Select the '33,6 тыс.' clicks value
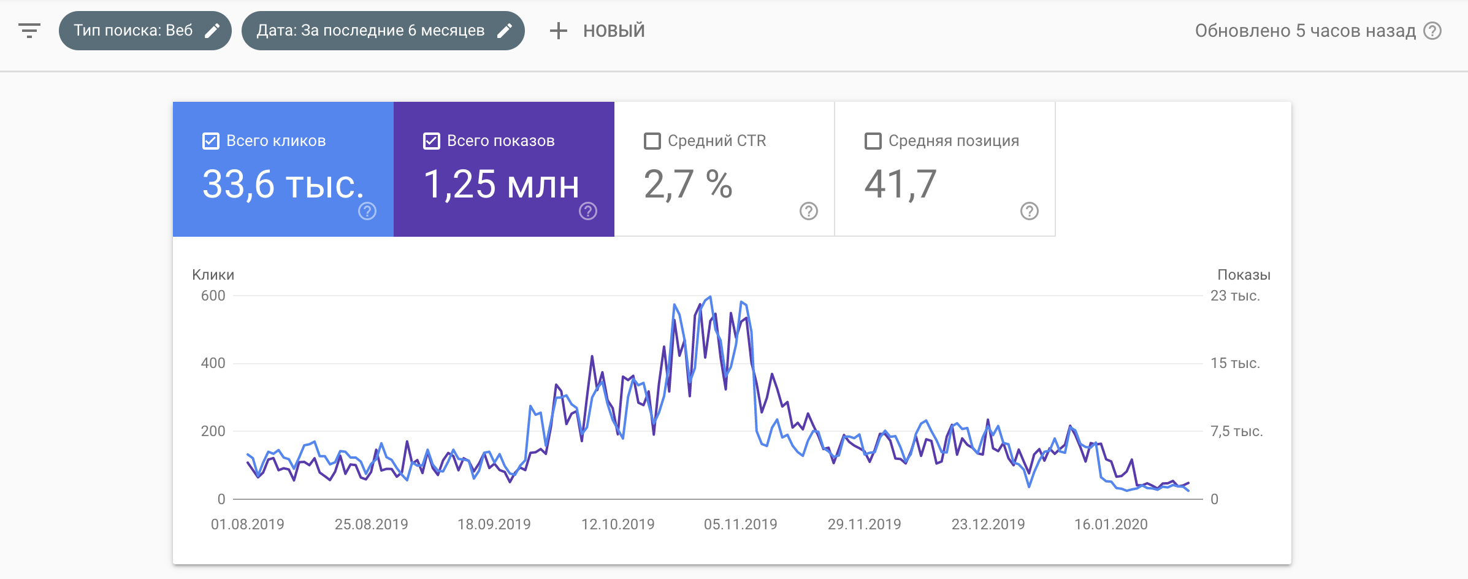Viewport: 1468px width, 579px height. 283,185
